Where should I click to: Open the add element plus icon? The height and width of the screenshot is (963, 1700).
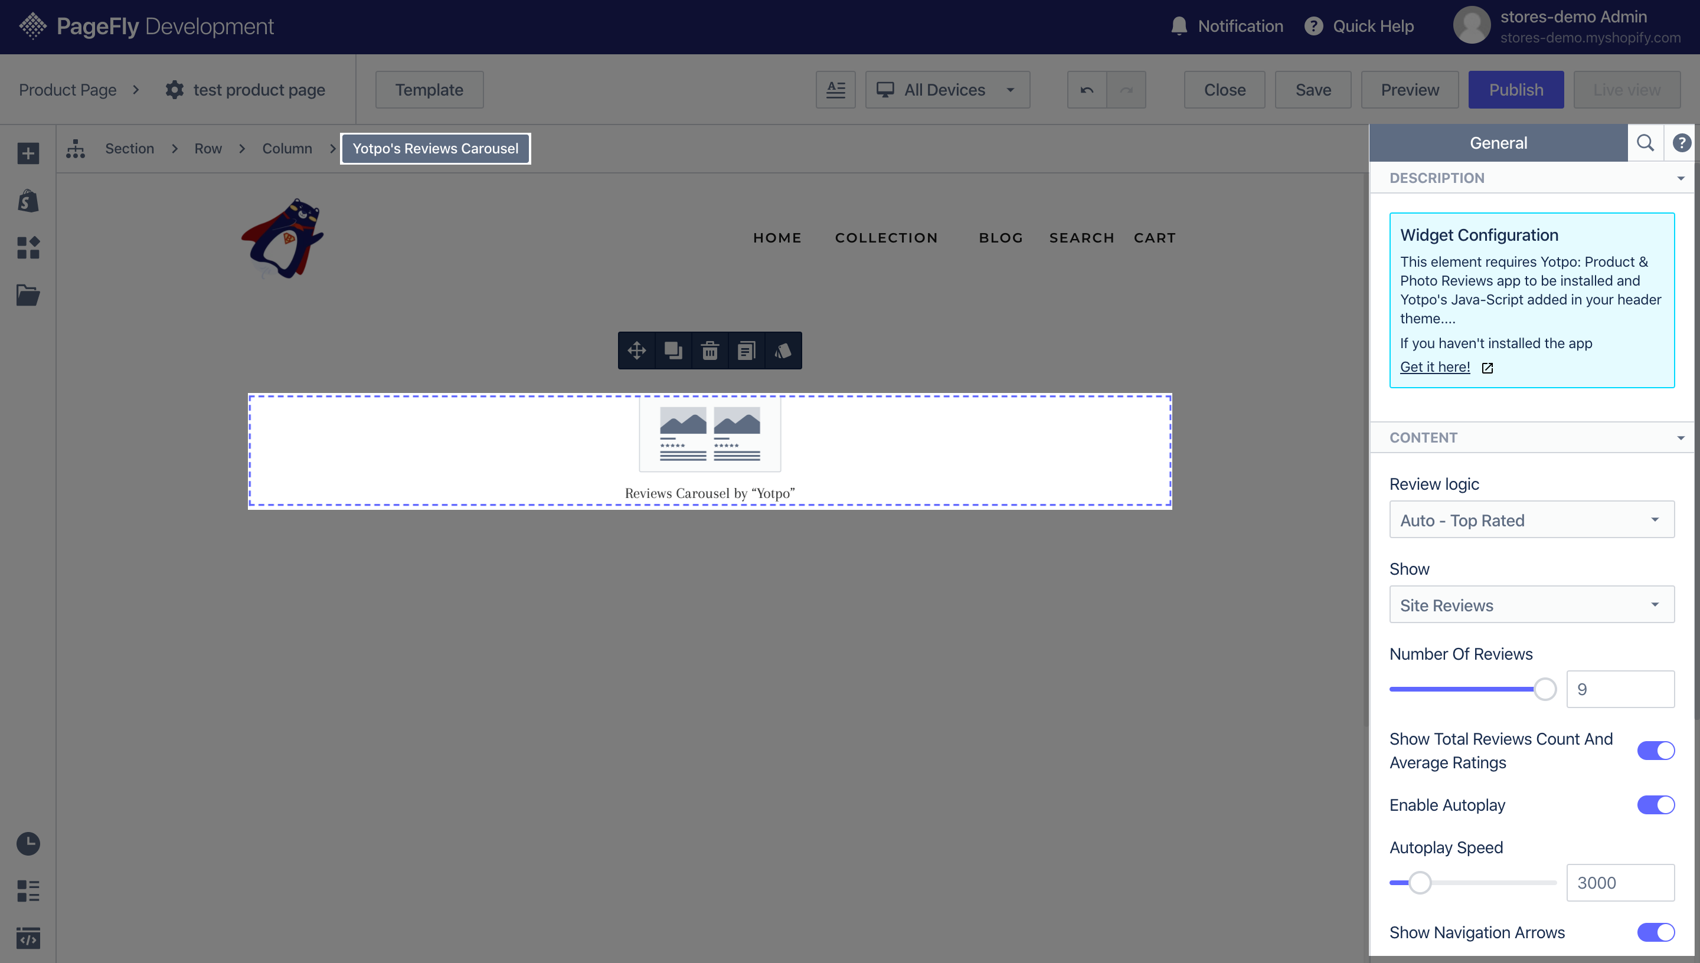tap(28, 153)
